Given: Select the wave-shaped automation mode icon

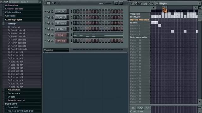Looking at the screenshot, I should (140, 108).
